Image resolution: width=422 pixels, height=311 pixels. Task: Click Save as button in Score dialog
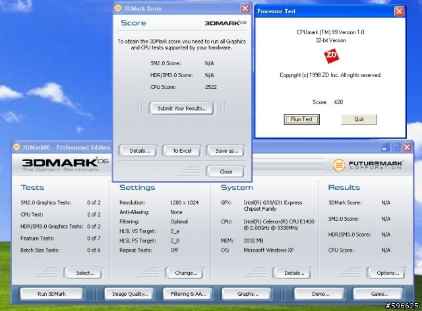pos(226,151)
